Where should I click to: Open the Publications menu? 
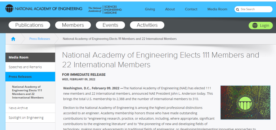[29, 25]
